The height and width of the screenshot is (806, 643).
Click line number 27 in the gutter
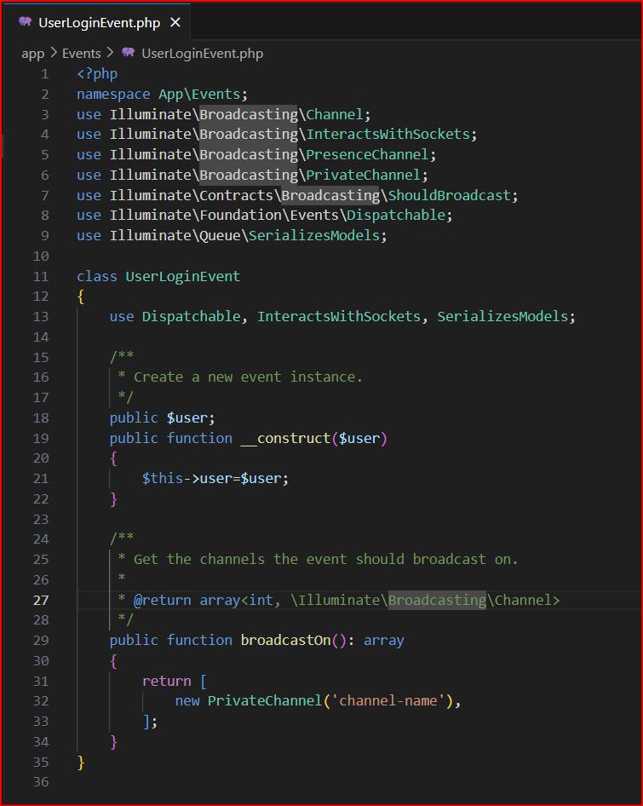[x=41, y=600]
